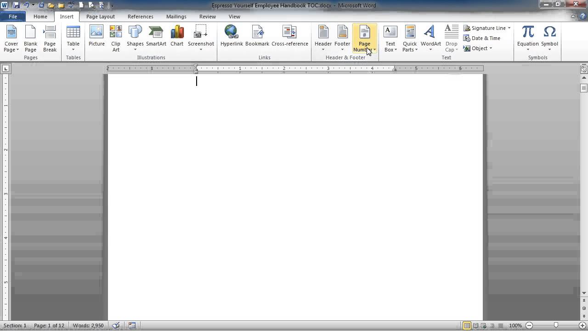588x331 pixels.
Task: Switch to Print Layout view
Action: click(x=467, y=325)
